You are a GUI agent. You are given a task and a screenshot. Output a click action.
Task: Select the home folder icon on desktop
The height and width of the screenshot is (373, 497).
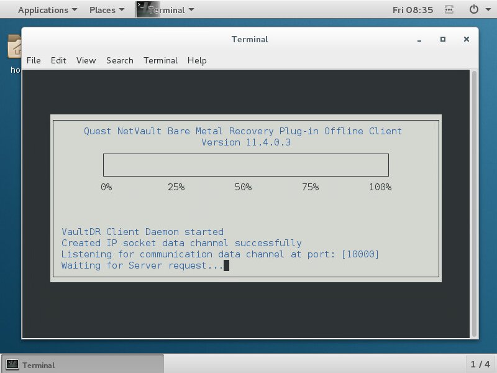tap(14, 47)
